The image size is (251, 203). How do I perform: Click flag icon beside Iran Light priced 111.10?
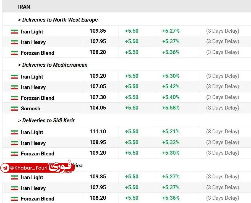(14, 132)
